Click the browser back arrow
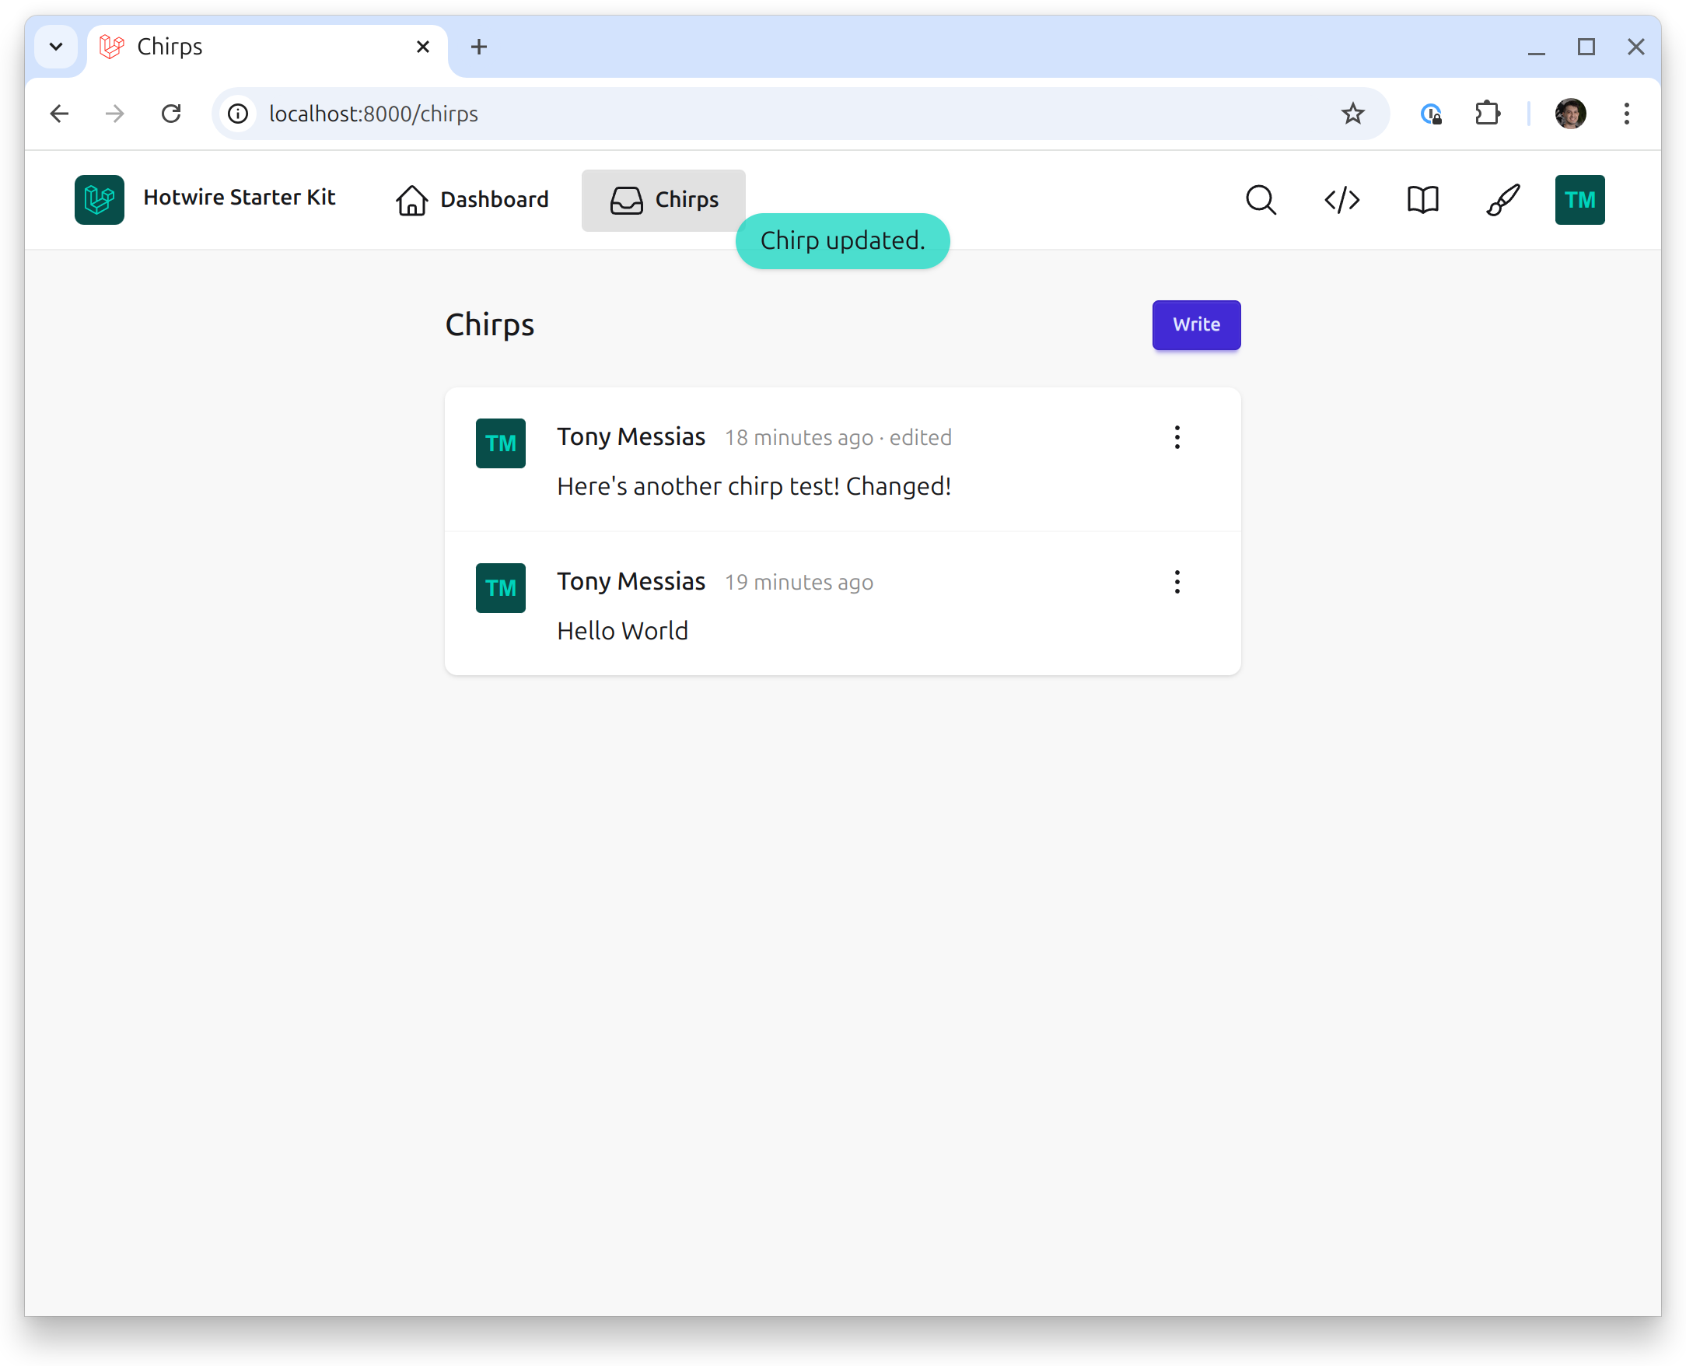Viewport: 1686px width, 1366px height. click(x=60, y=114)
